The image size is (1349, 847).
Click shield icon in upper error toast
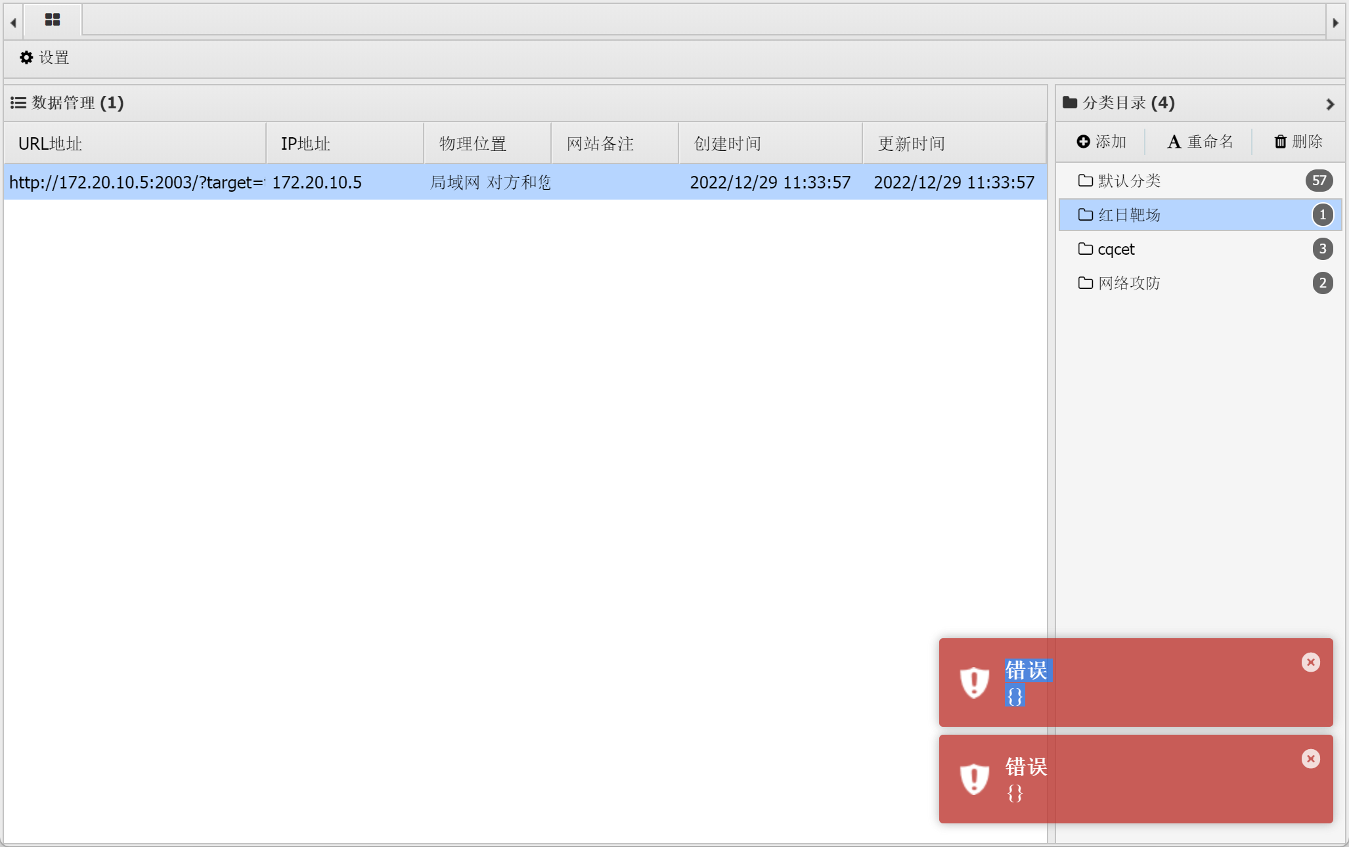point(975,682)
